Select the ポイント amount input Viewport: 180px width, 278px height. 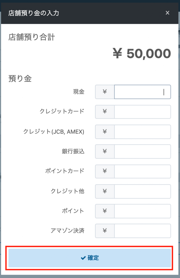coord(142,211)
